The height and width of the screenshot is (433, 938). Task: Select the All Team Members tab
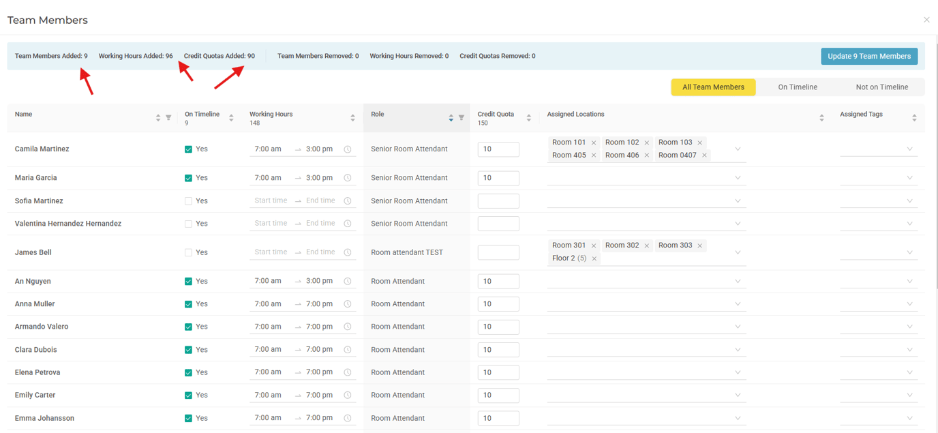713,87
